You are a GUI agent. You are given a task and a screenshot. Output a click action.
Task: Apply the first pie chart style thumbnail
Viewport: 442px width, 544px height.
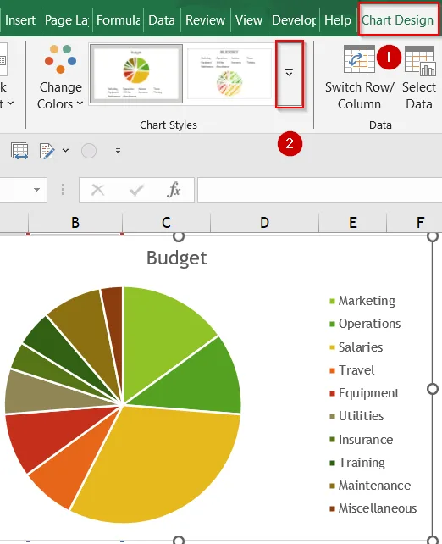135,73
